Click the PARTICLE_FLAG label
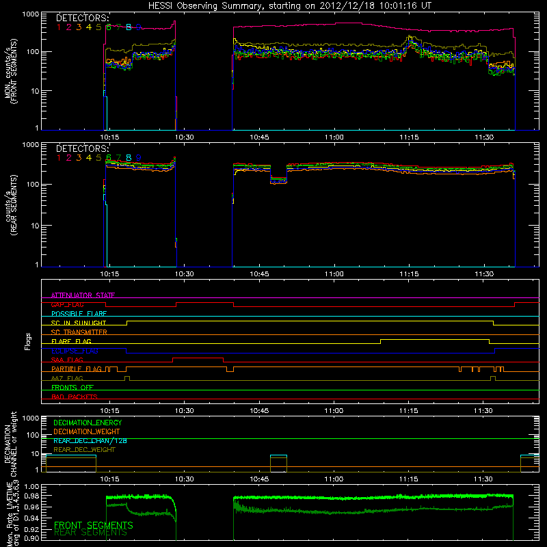 (x=77, y=369)
